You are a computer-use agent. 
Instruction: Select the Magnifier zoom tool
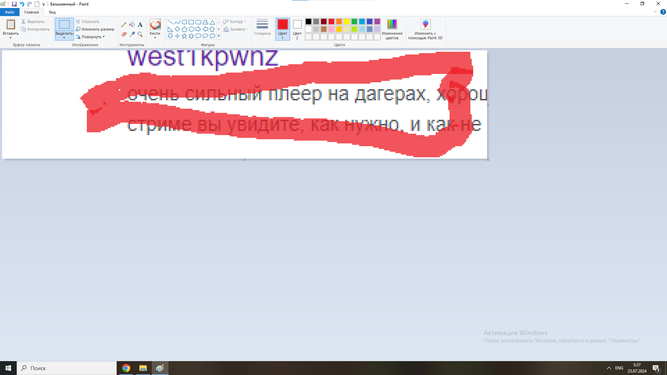[x=140, y=34]
